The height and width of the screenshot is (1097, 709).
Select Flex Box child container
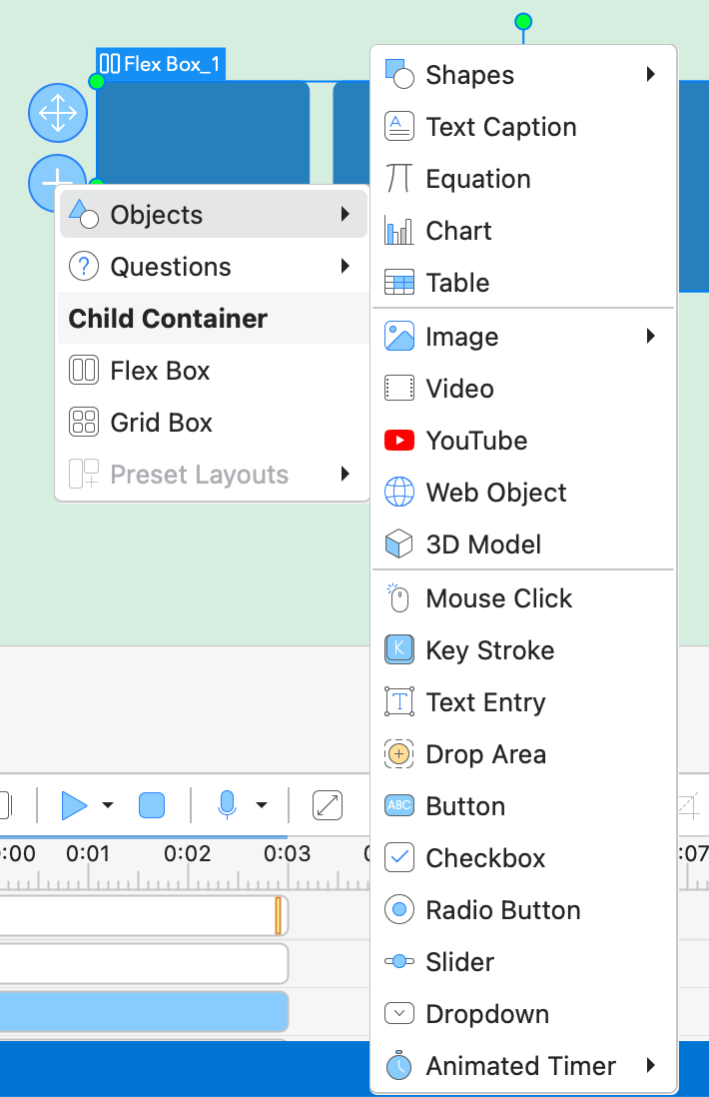pos(160,371)
